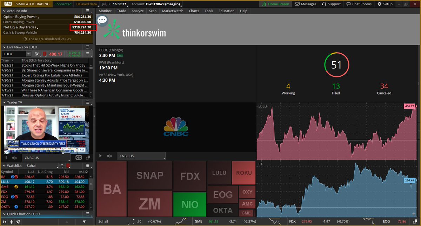
Task: Open the Monitor tab
Action: point(105,11)
